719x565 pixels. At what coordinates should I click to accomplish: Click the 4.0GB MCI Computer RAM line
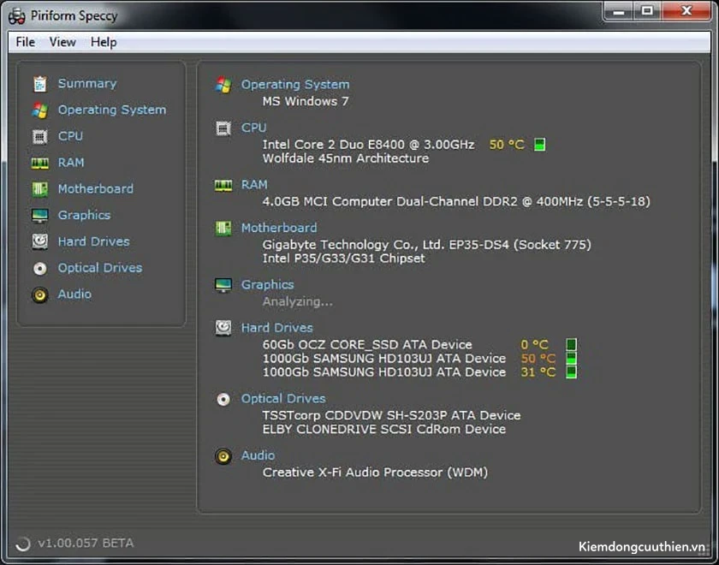[x=456, y=201]
